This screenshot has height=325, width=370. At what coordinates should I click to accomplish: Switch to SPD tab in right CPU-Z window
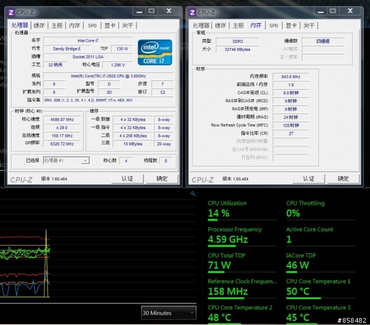[x=273, y=25]
